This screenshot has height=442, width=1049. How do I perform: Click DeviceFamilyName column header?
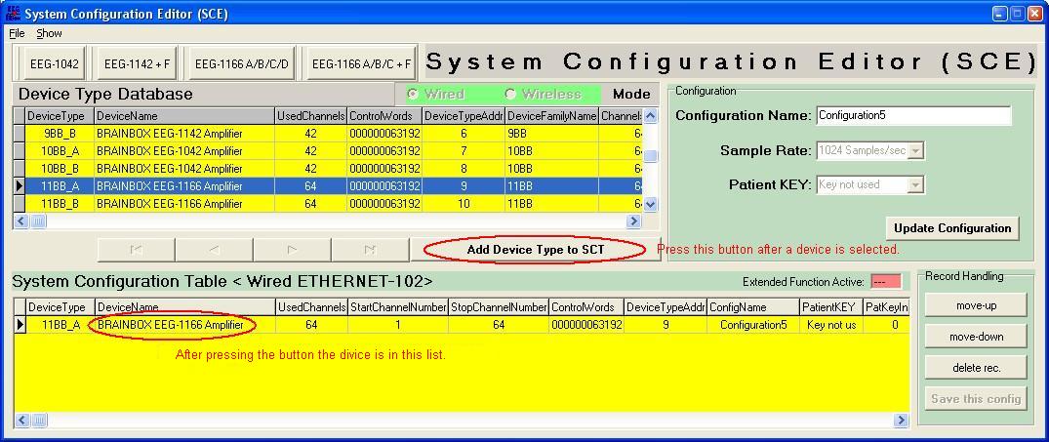tap(552, 116)
